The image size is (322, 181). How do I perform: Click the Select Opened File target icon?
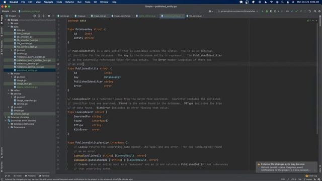pyautogui.click(x=35, y=16)
